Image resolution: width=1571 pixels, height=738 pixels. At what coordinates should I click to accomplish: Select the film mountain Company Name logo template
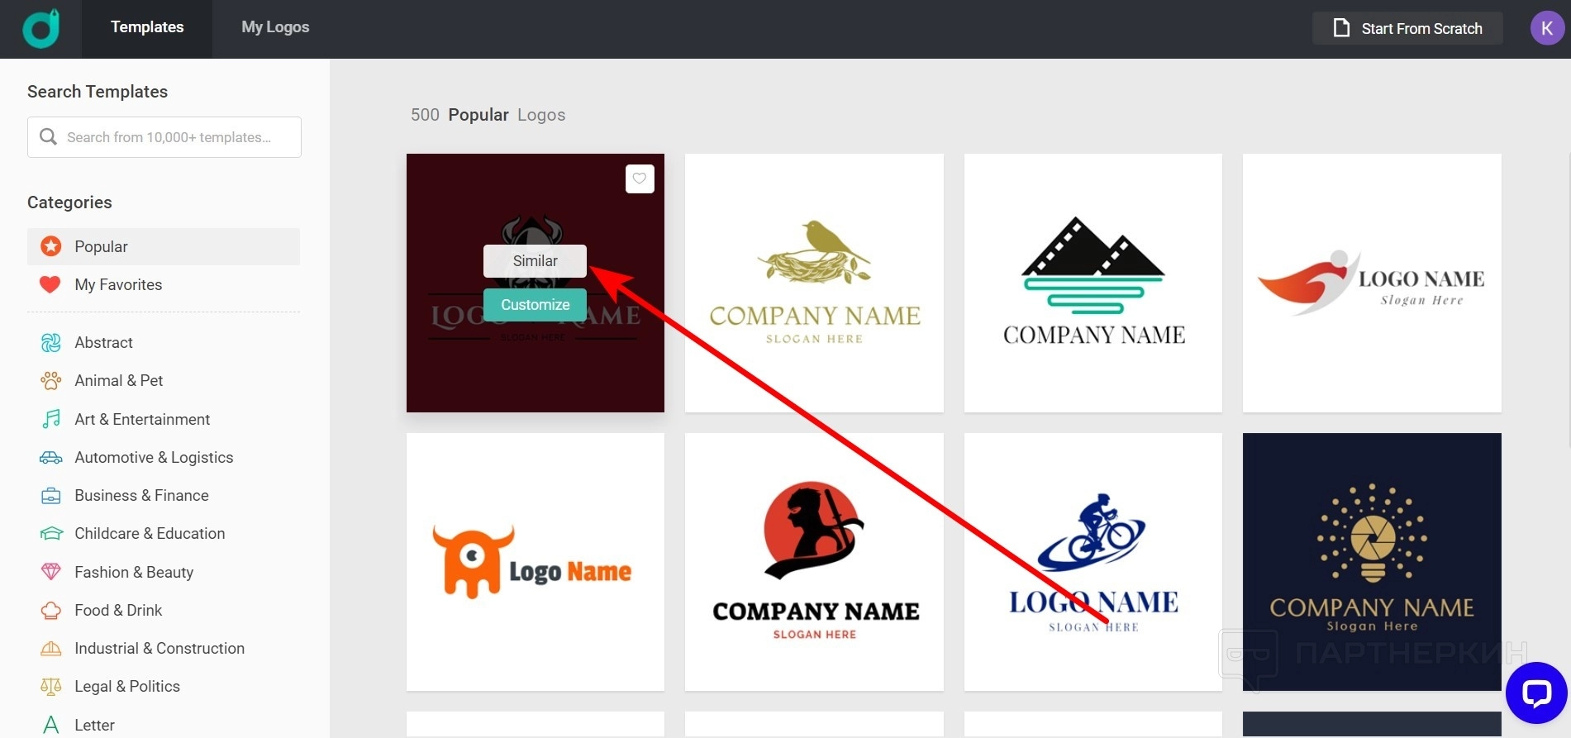[x=1093, y=283]
